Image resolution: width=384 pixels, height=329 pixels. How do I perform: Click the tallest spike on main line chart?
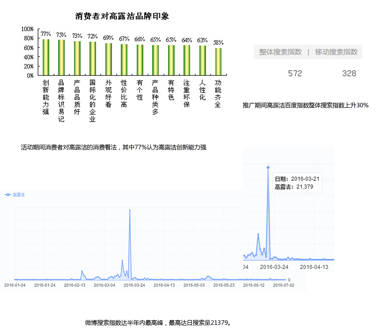pos(130,210)
